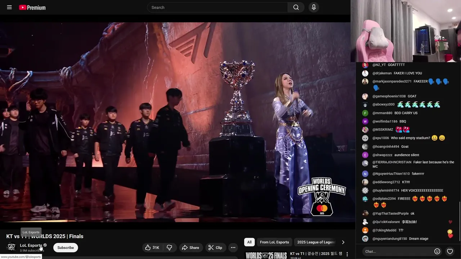This screenshot has height=259, width=461.
Task: Type in the Chat message box
Action: pos(397,251)
